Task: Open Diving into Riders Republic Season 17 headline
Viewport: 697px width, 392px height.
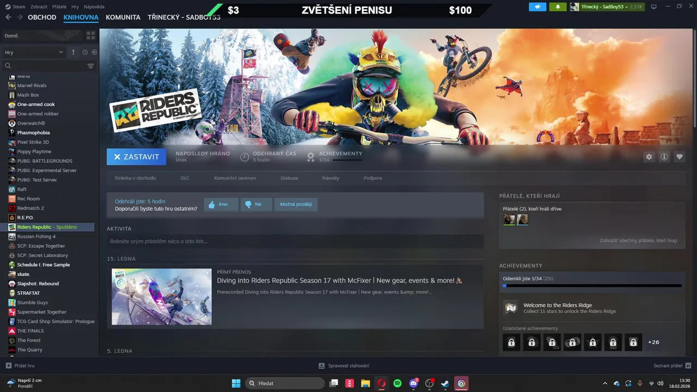Action: 339,280
